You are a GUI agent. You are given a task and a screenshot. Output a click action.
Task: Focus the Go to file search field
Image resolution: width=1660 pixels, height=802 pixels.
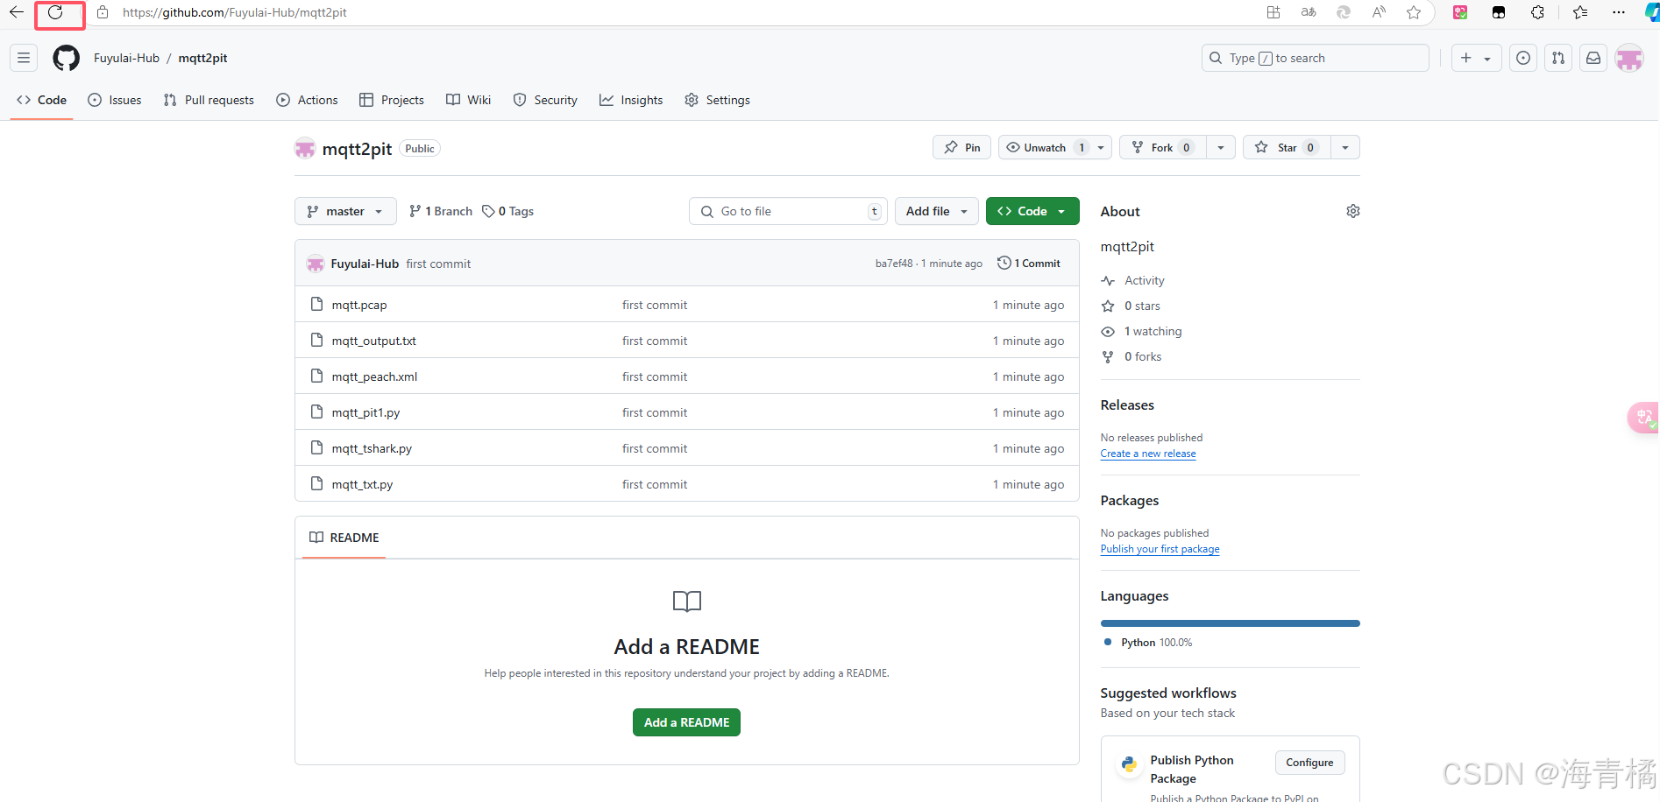point(788,211)
